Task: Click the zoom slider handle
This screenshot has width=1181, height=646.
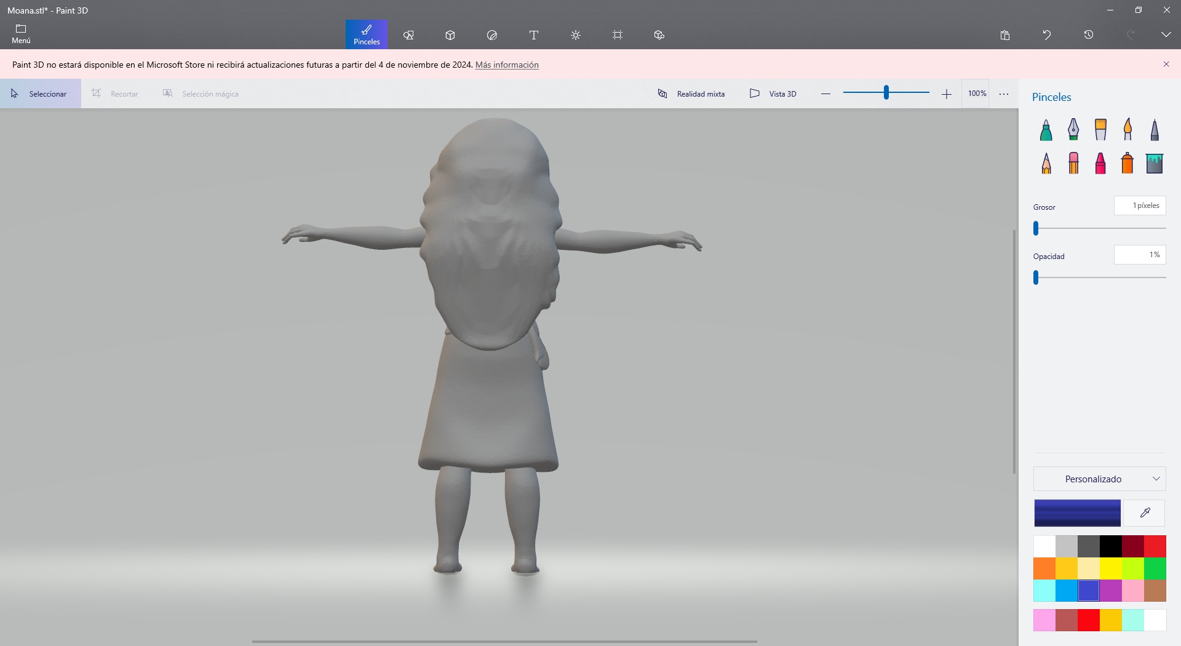Action: (886, 92)
